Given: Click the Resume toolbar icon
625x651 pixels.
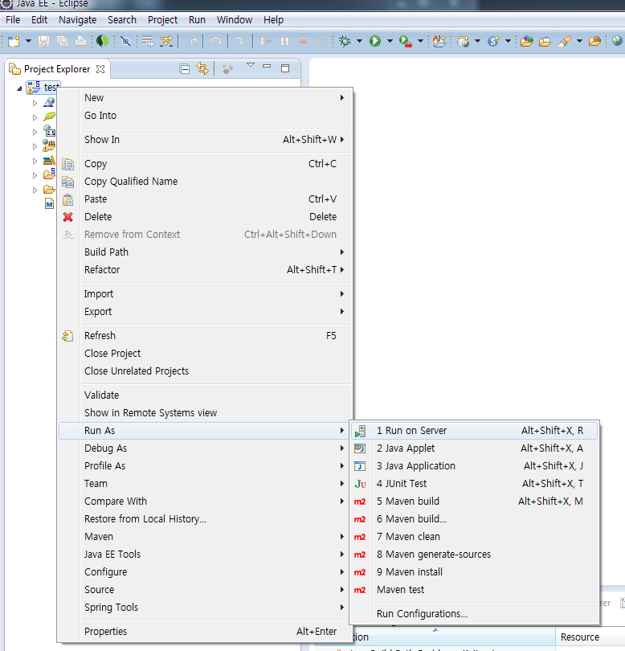Looking at the screenshot, I should 266,41.
